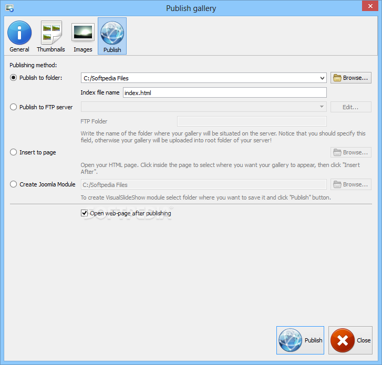
Task: Click the Edit FTP server button
Action: [351, 107]
